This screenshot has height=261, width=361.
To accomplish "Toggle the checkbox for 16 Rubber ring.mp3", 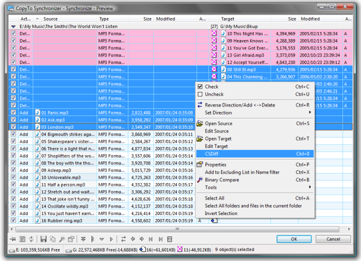I will [13, 220].
